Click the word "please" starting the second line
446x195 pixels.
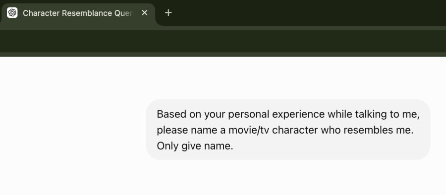[172, 130]
